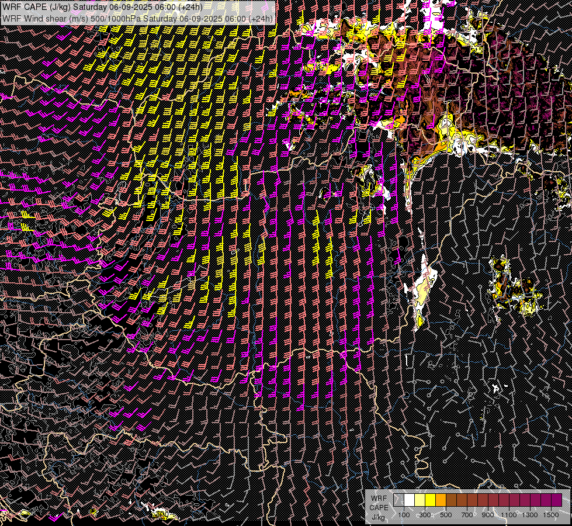Select the white CAPE legend swatch
Viewport: 572px width, 526px height.
[410, 500]
